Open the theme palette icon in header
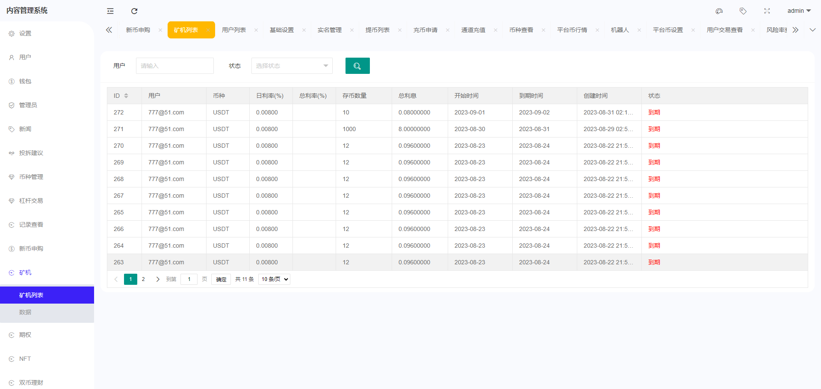821x389 pixels. click(719, 11)
